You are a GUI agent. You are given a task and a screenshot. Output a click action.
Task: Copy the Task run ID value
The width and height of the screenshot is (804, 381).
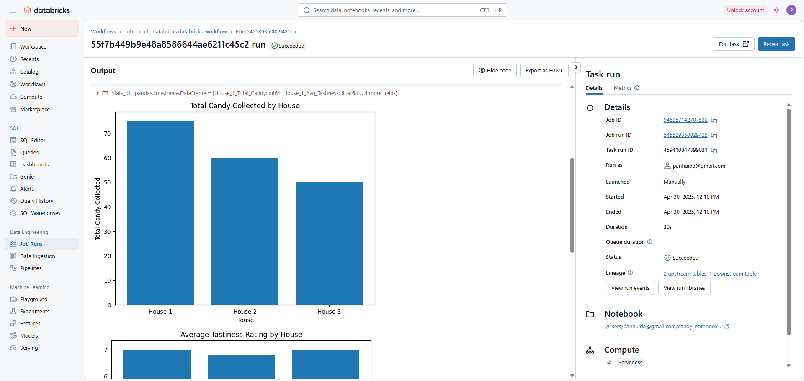(x=714, y=151)
